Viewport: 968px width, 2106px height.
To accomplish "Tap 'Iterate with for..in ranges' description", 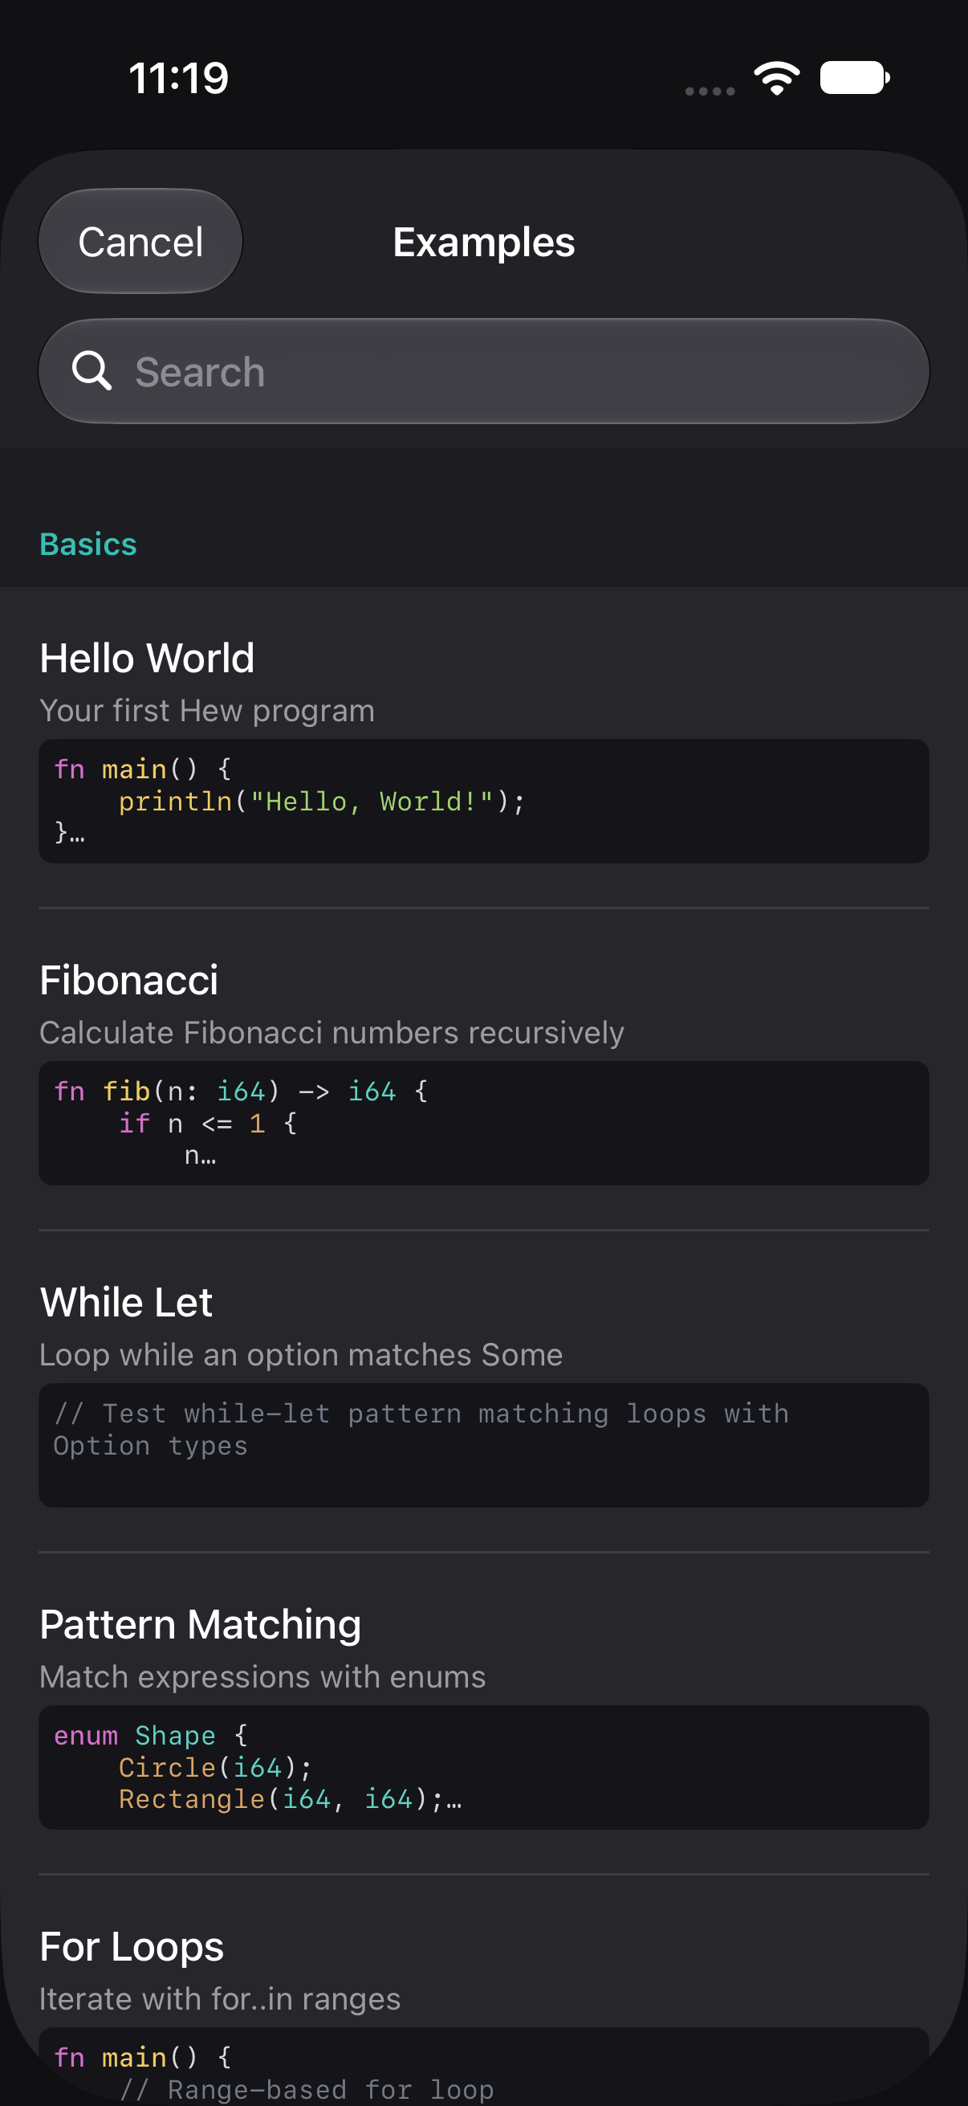I will pyautogui.click(x=221, y=1999).
